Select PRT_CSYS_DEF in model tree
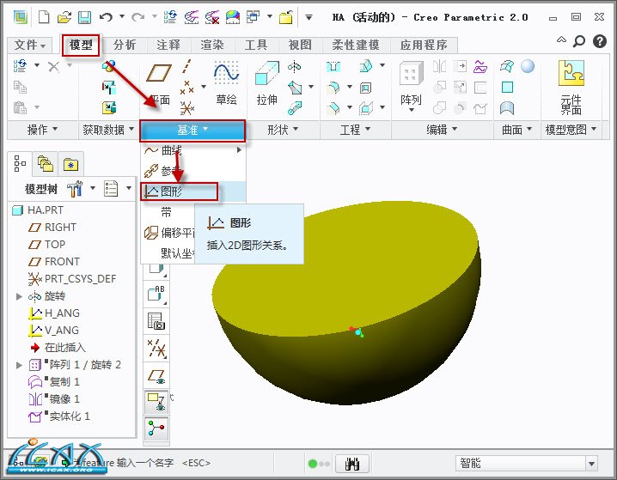This screenshot has width=617, height=480. click(x=80, y=279)
